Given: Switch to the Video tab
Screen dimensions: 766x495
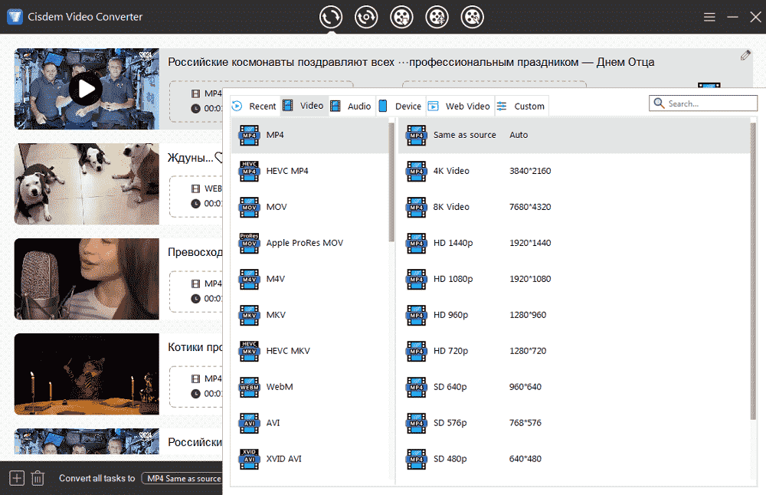Looking at the screenshot, I should click(x=304, y=106).
